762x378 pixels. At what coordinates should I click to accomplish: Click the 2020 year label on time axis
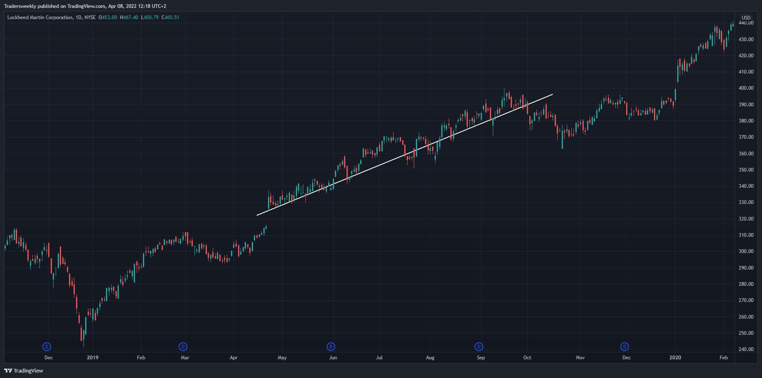pyautogui.click(x=675, y=358)
